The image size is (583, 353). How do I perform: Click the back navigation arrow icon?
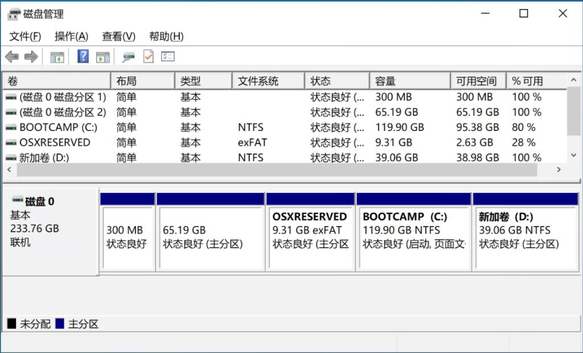point(13,56)
